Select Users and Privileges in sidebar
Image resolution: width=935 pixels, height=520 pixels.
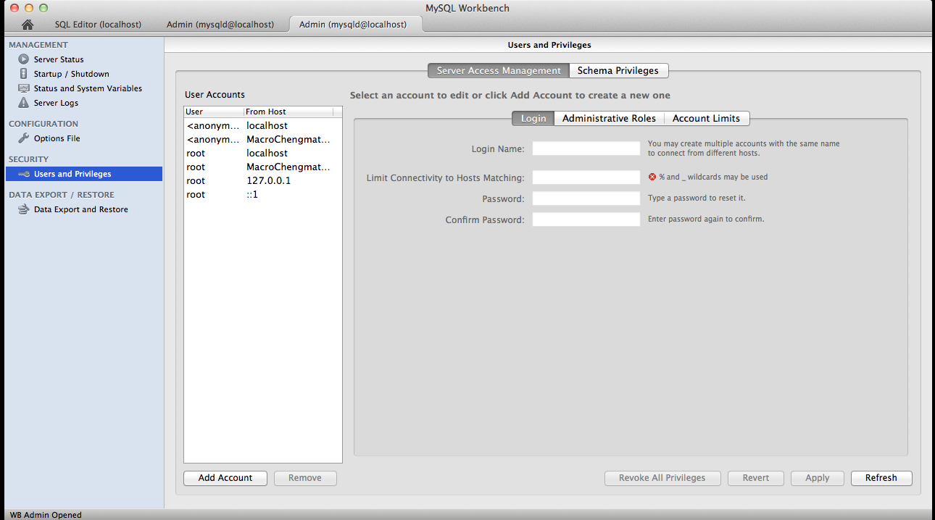tap(84, 174)
